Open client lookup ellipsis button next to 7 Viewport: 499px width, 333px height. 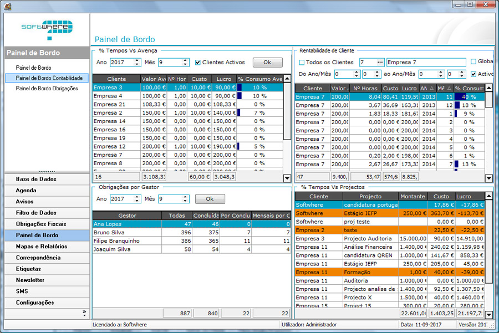[380, 63]
